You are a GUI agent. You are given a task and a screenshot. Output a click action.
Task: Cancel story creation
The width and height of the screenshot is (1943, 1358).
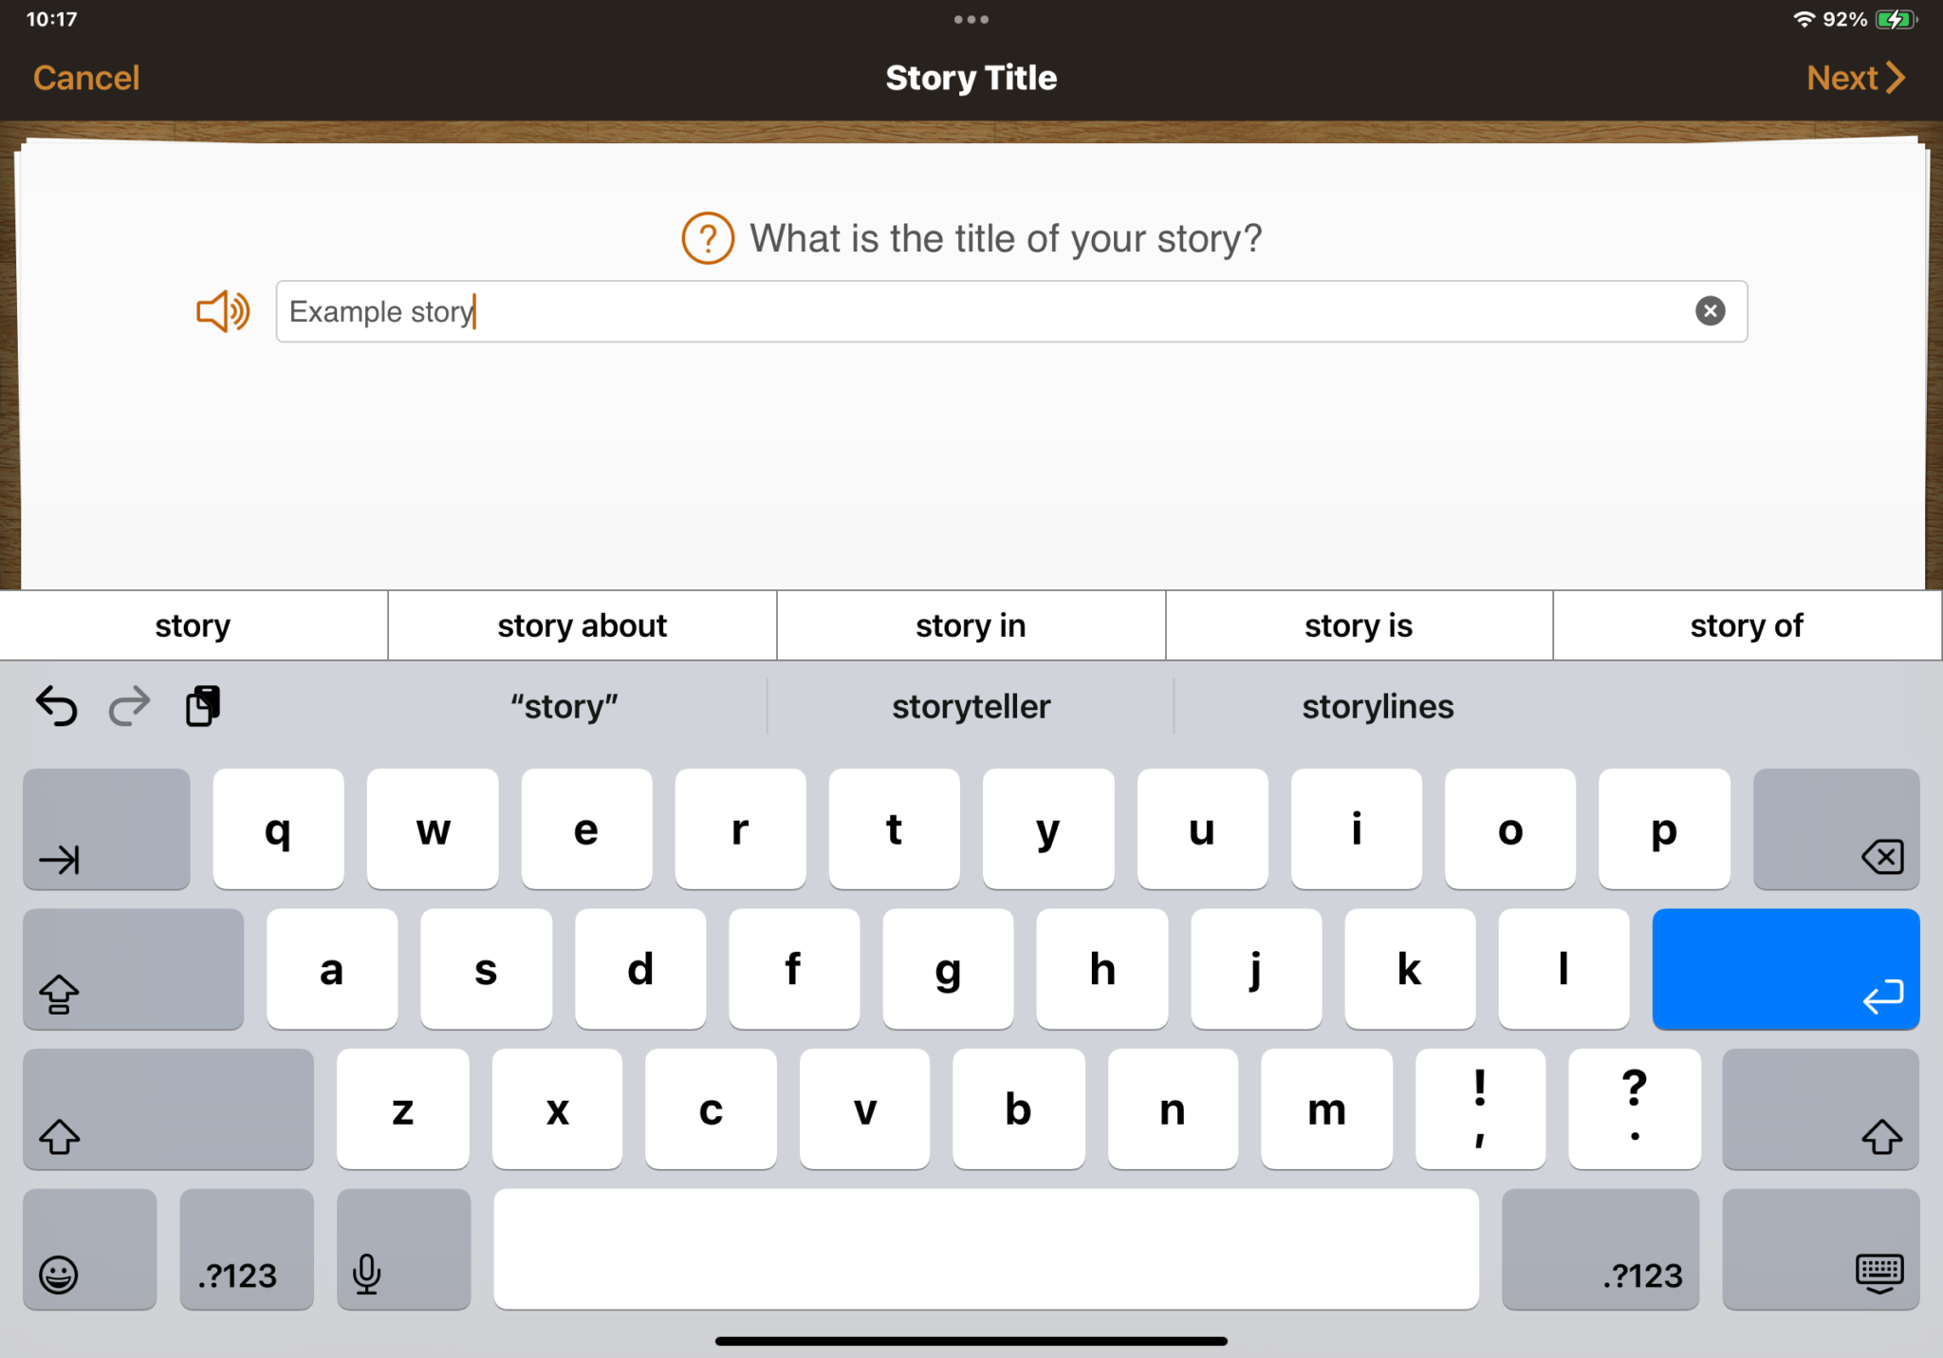click(x=87, y=77)
